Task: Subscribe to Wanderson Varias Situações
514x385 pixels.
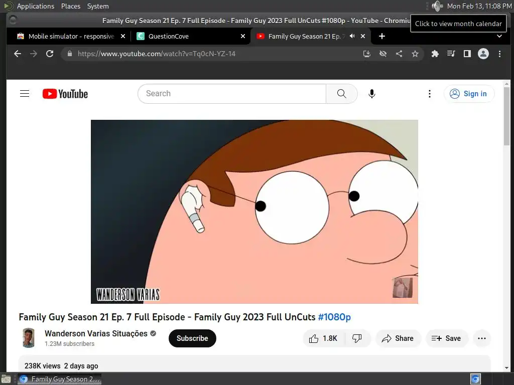Action: click(x=192, y=338)
